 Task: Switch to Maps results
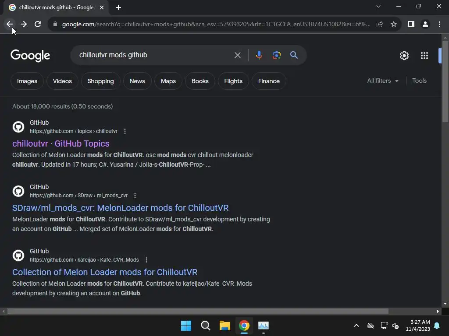click(168, 81)
